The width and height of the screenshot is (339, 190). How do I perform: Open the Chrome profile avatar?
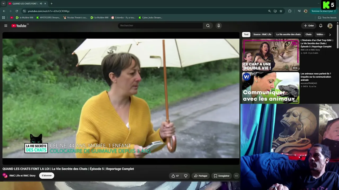(306, 11)
